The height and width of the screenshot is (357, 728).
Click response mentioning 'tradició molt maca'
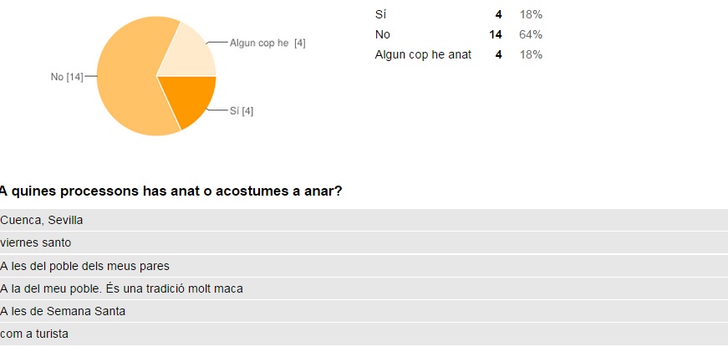tap(121, 288)
